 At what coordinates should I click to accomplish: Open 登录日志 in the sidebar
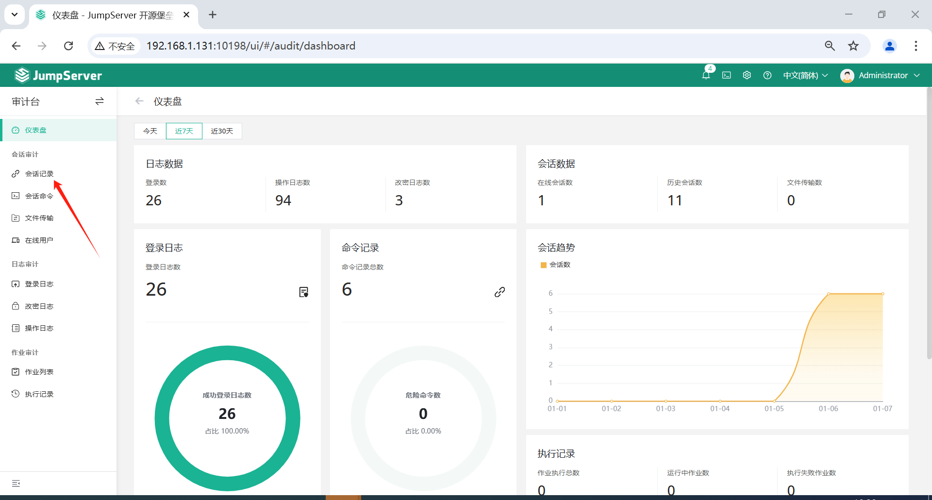[58, 284]
